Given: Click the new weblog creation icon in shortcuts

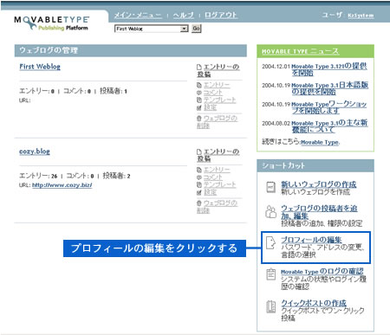Looking at the screenshot, I should tap(270, 187).
